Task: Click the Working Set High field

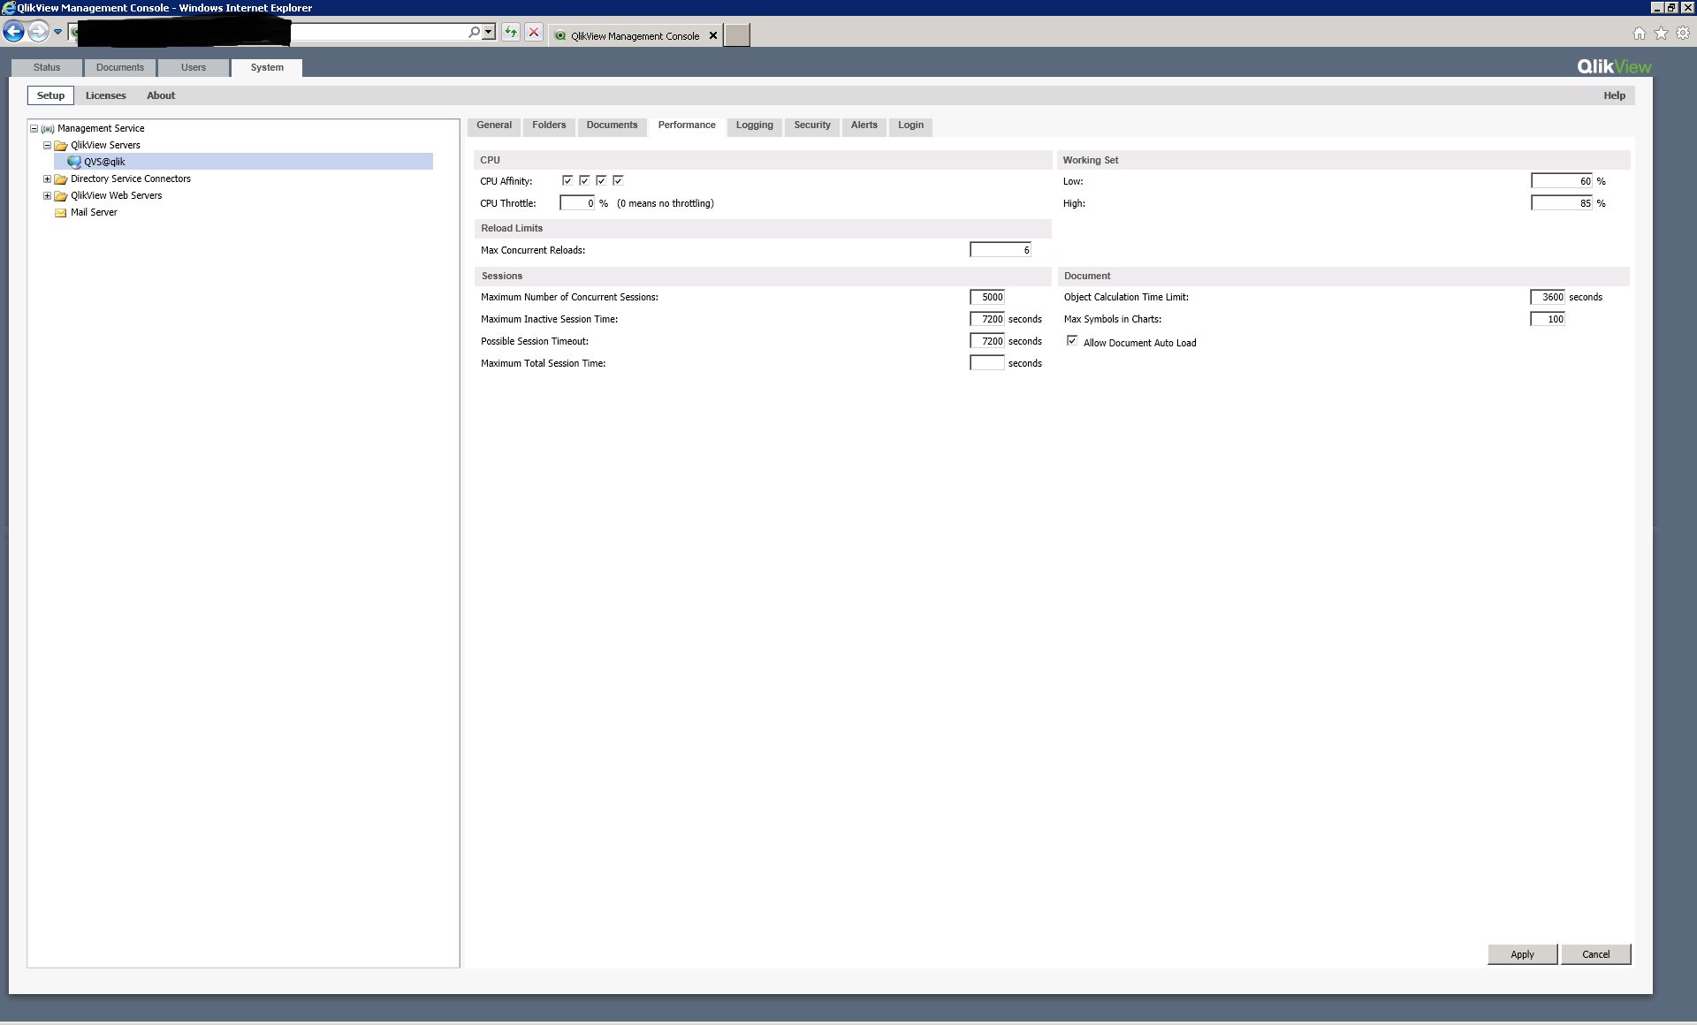Action: tap(1562, 203)
